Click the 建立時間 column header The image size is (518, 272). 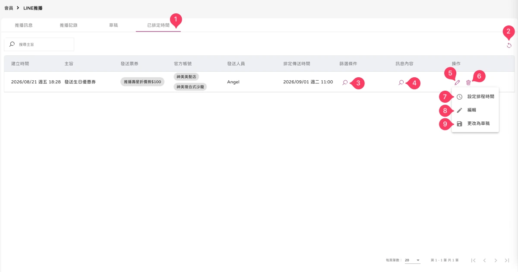20,63
